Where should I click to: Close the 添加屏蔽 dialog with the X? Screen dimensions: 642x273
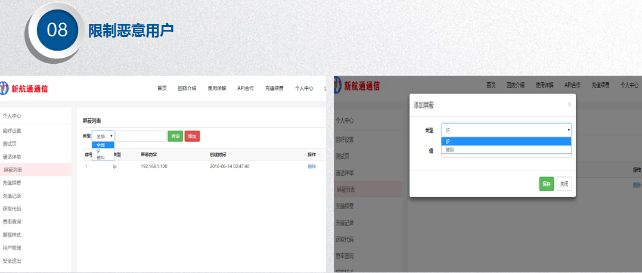(x=569, y=104)
